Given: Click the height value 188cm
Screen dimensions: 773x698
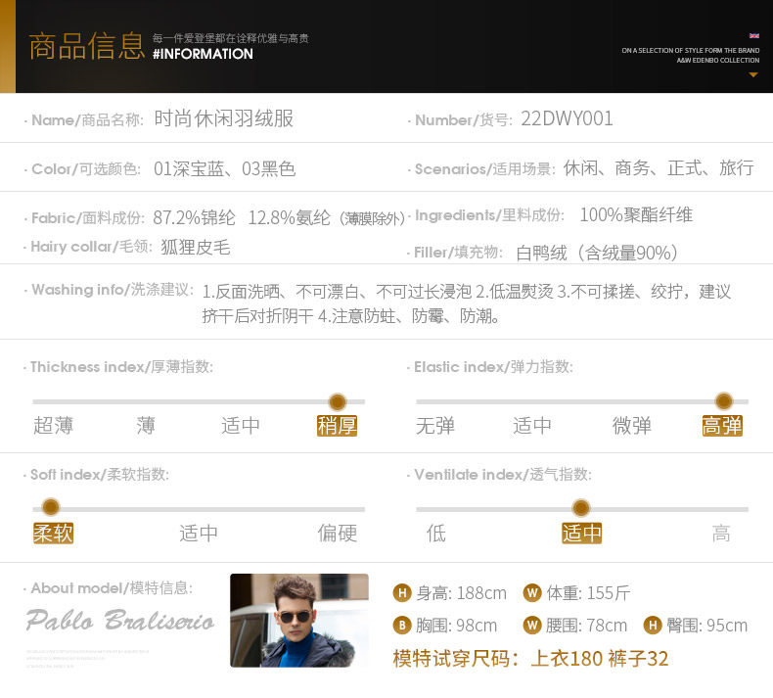Looking at the screenshot, I should pyautogui.click(x=481, y=593).
